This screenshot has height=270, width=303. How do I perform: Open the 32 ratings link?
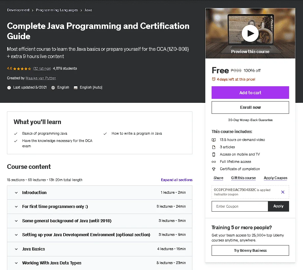click(x=42, y=69)
